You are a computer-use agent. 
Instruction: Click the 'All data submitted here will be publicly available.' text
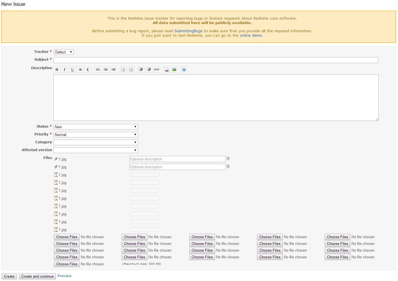point(202,23)
